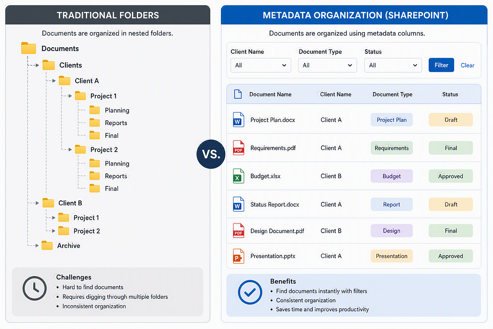Image resolution: width=493 pixels, height=329 pixels.
Task: Click Draft status of Project Plan.docx
Action: [x=451, y=120]
